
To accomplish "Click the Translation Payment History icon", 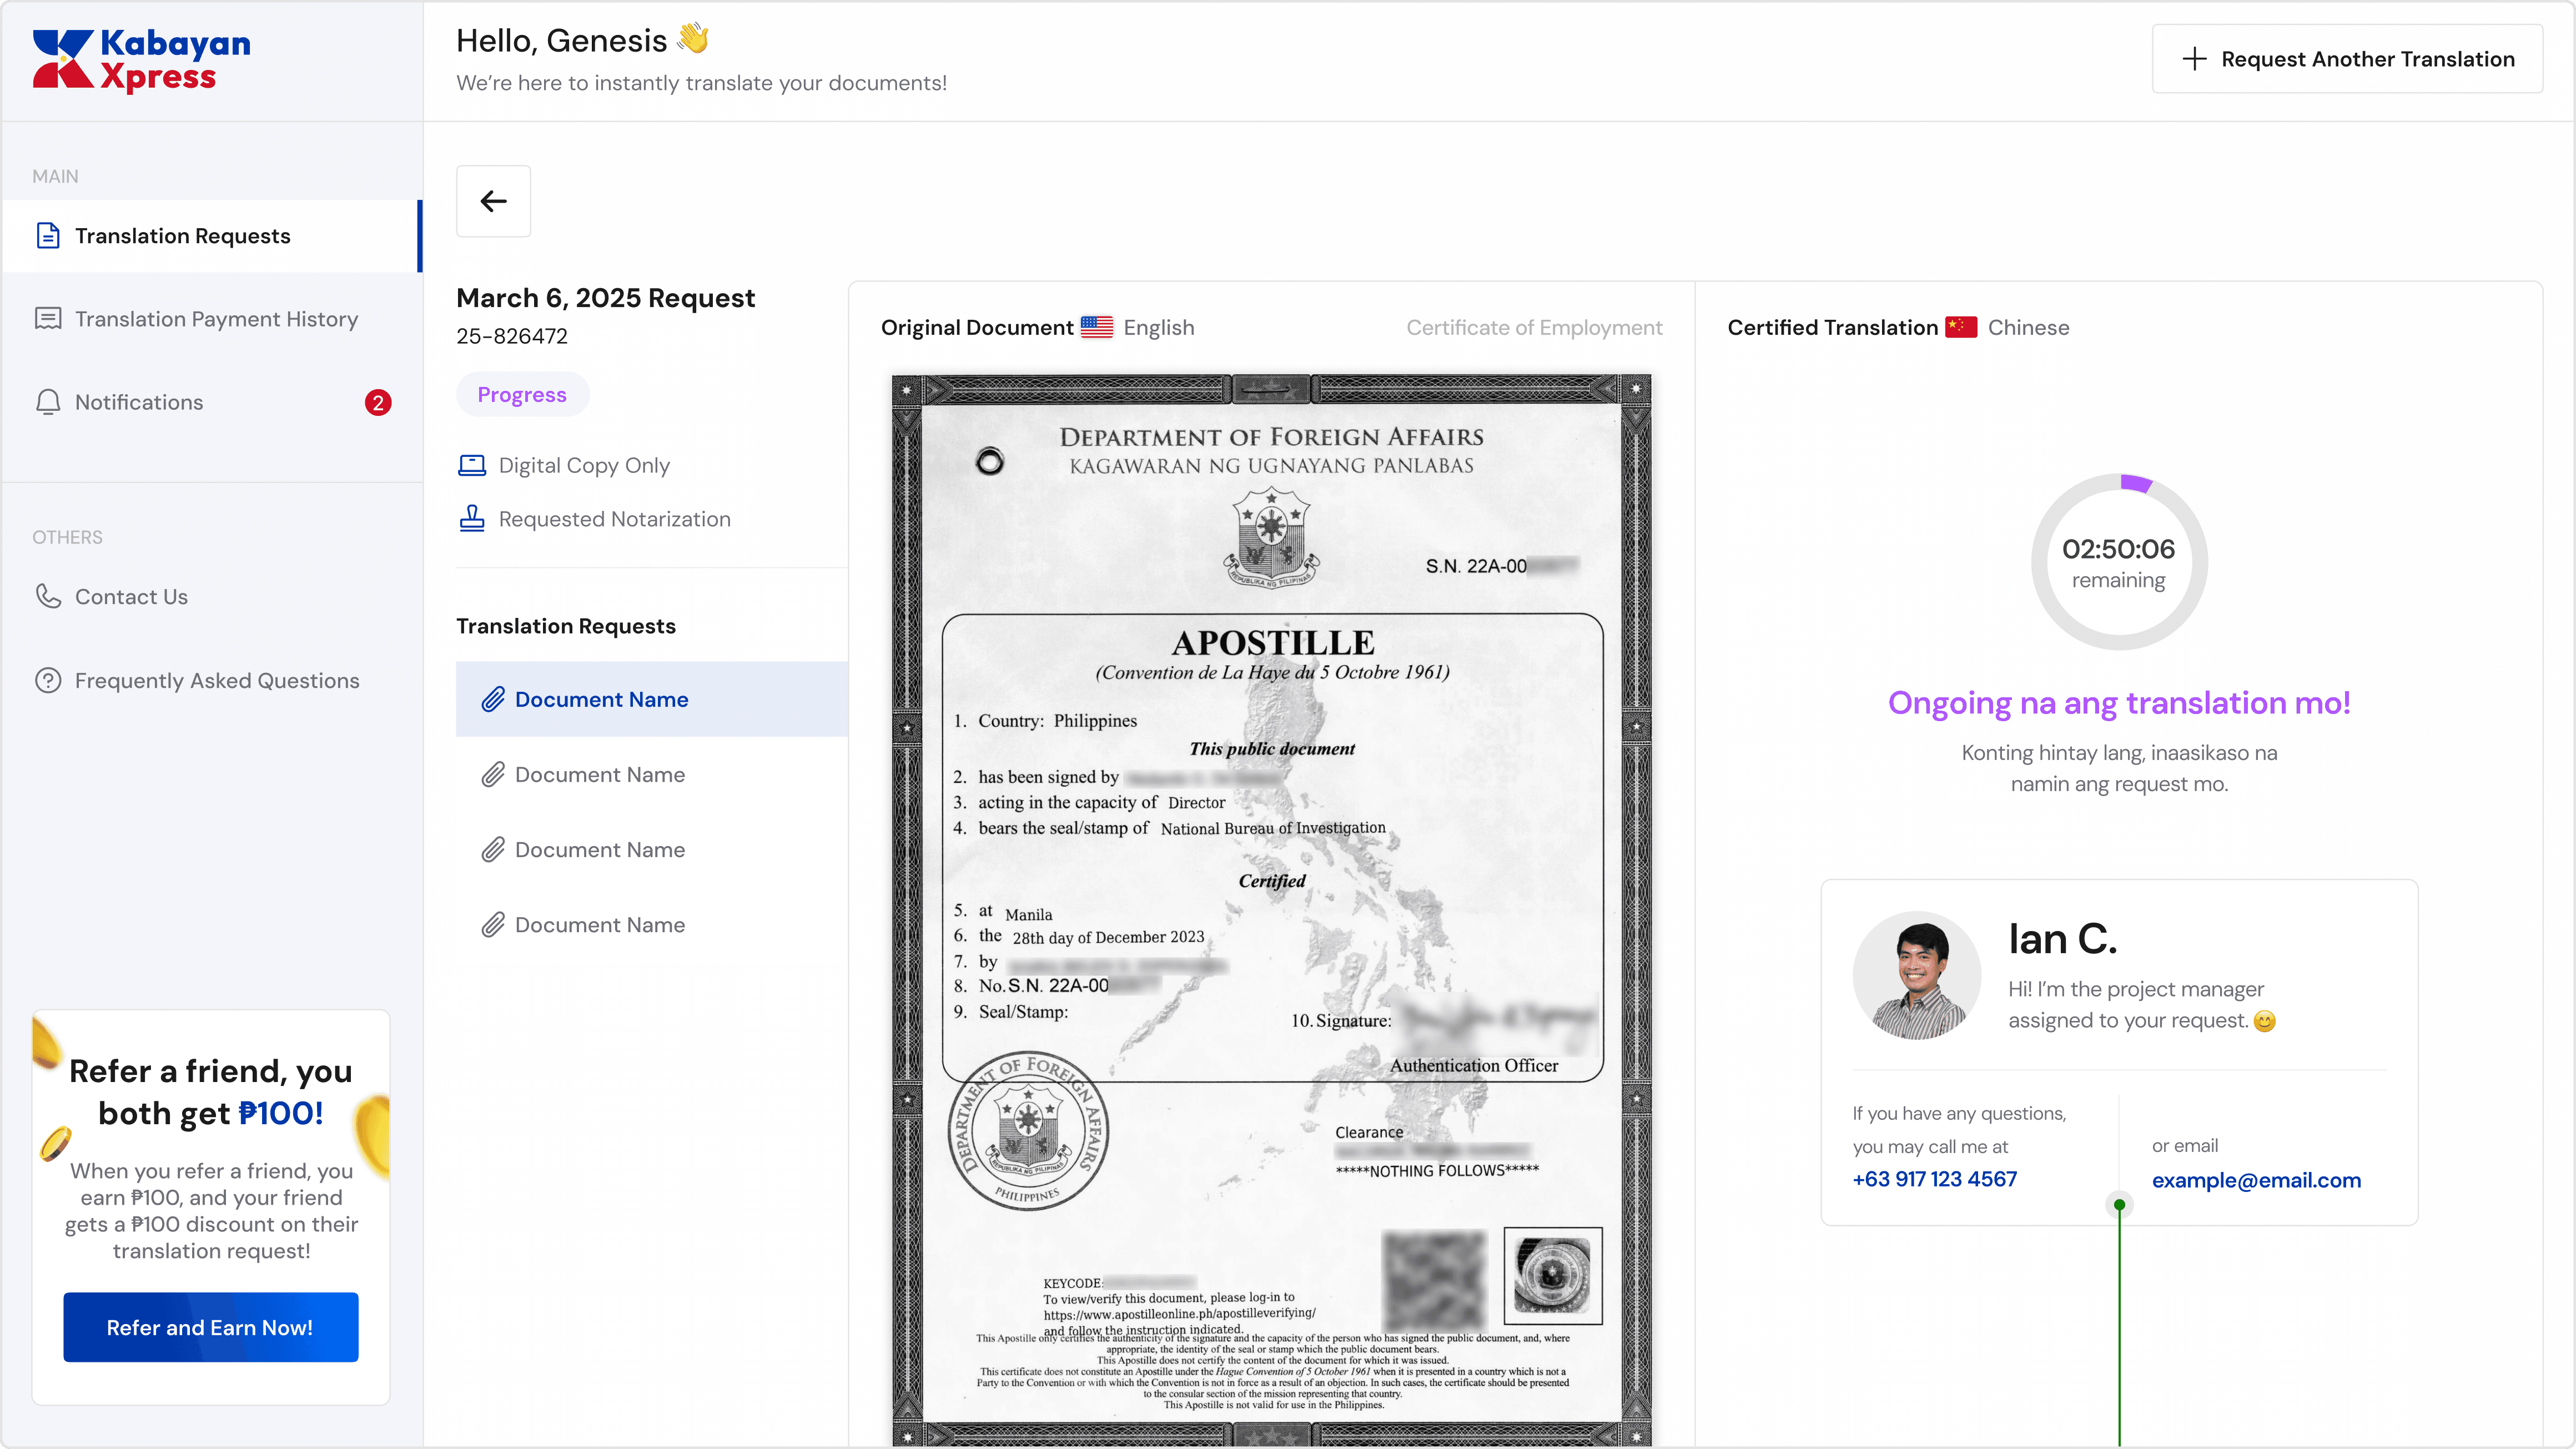I will click(48, 319).
